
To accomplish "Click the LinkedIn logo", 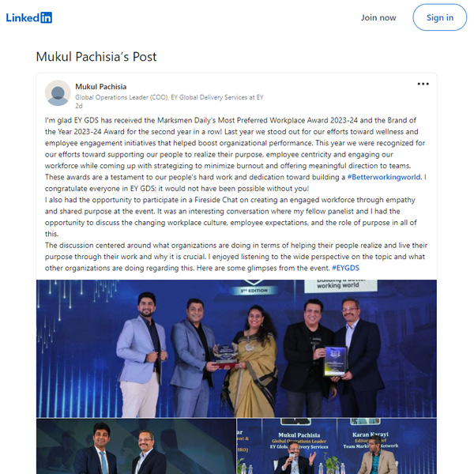I will tap(29, 17).
